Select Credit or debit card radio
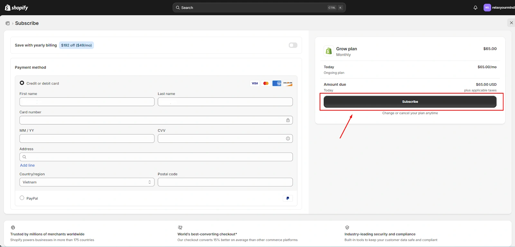 coord(22,83)
